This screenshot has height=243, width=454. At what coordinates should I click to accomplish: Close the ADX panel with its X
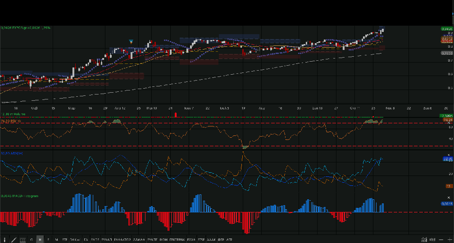click(449, 155)
